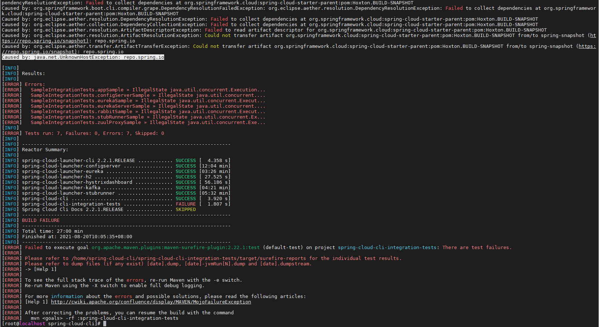
Task: Click SampleIntegrationTests.rabbitSample error line
Action: (x=148, y=112)
